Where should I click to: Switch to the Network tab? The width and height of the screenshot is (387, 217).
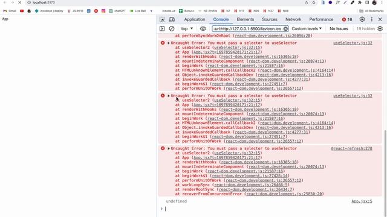(x=293, y=19)
